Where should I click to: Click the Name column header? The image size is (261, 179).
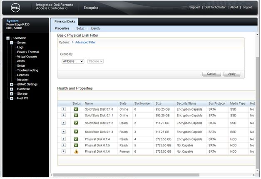(89, 103)
